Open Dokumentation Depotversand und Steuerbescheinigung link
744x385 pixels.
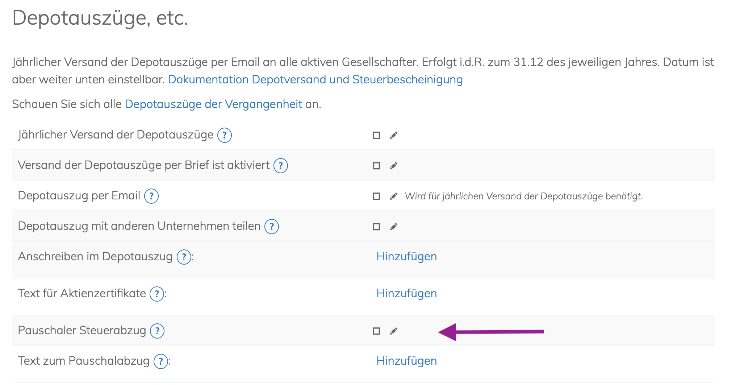pyautogui.click(x=315, y=79)
